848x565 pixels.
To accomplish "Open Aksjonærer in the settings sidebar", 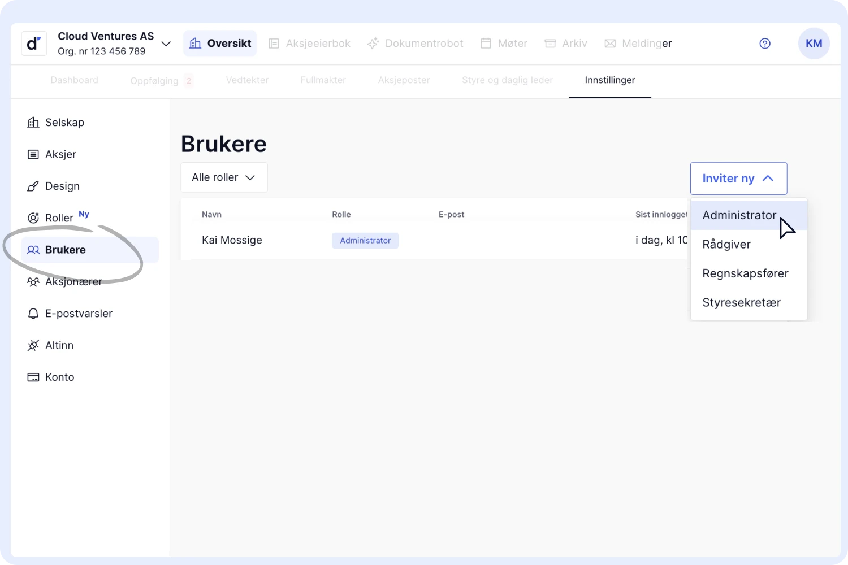I will pos(73,282).
